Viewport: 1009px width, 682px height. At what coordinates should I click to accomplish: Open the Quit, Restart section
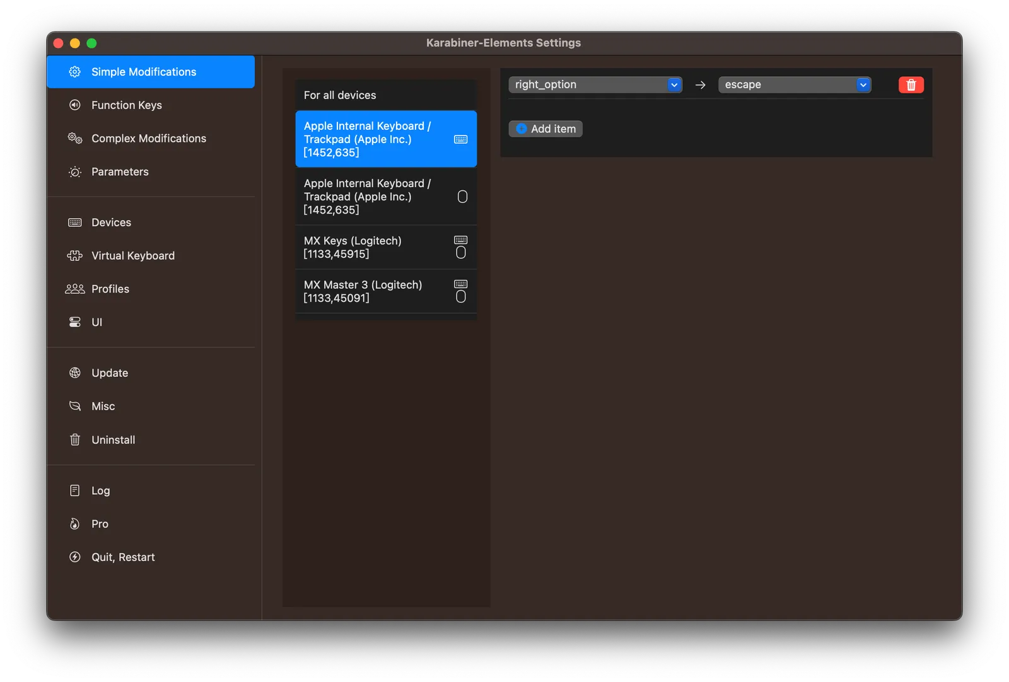[123, 557]
